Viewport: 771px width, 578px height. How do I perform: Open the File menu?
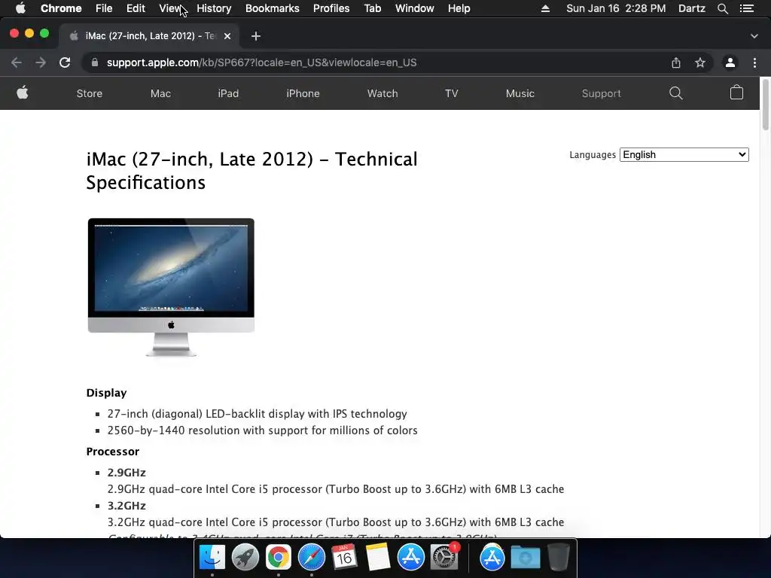tap(104, 8)
